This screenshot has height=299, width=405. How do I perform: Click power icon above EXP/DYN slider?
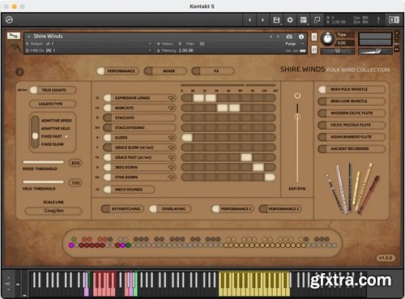297,96
